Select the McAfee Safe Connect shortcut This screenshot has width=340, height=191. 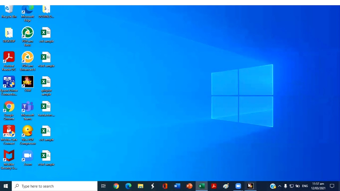pos(9,135)
